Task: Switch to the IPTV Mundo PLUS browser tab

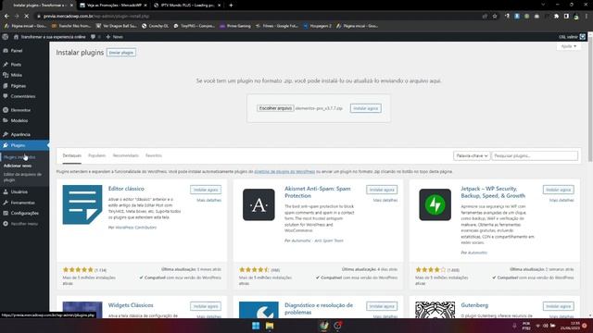Action: [x=187, y=6]
